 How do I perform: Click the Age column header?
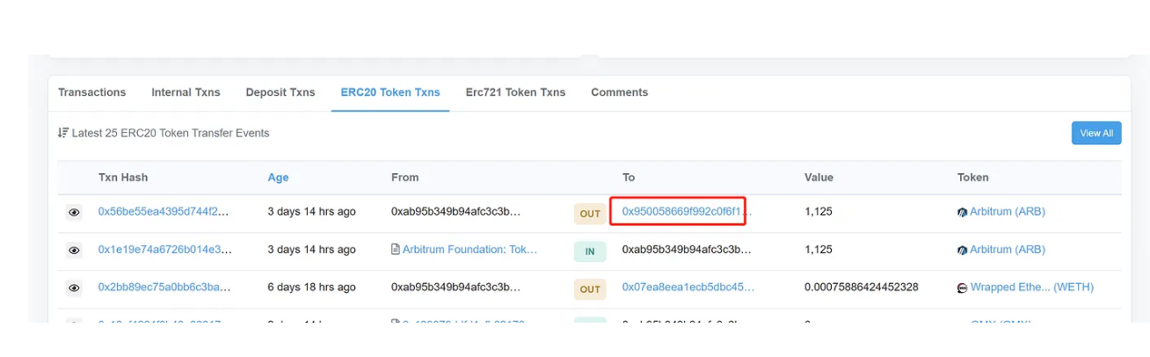coord(278,178)
